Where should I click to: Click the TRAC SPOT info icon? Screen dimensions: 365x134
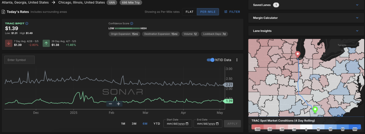pyautogui.click(x=27, y=23)
